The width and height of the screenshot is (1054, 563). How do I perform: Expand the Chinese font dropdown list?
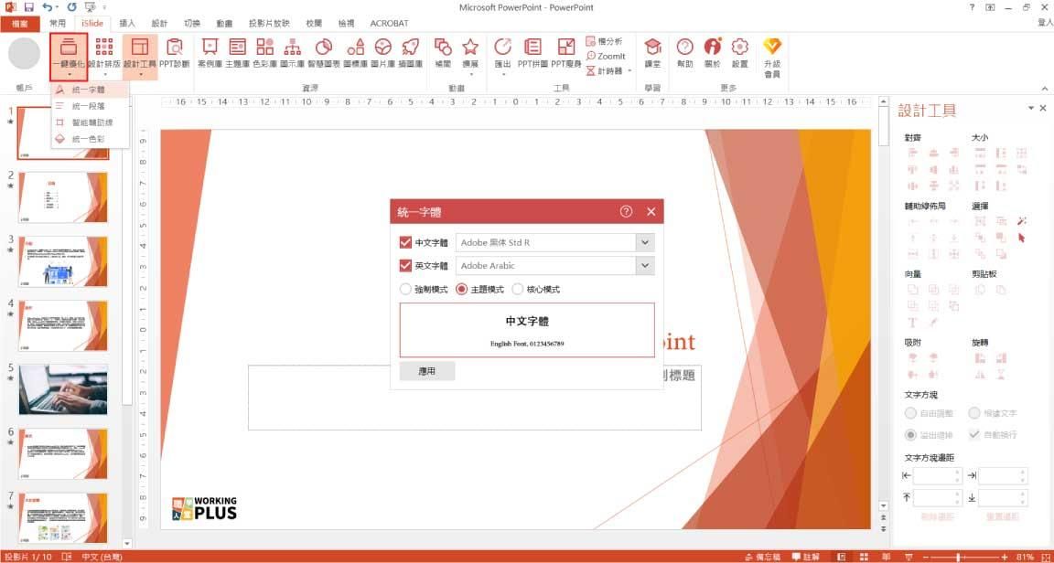(645, 243)
